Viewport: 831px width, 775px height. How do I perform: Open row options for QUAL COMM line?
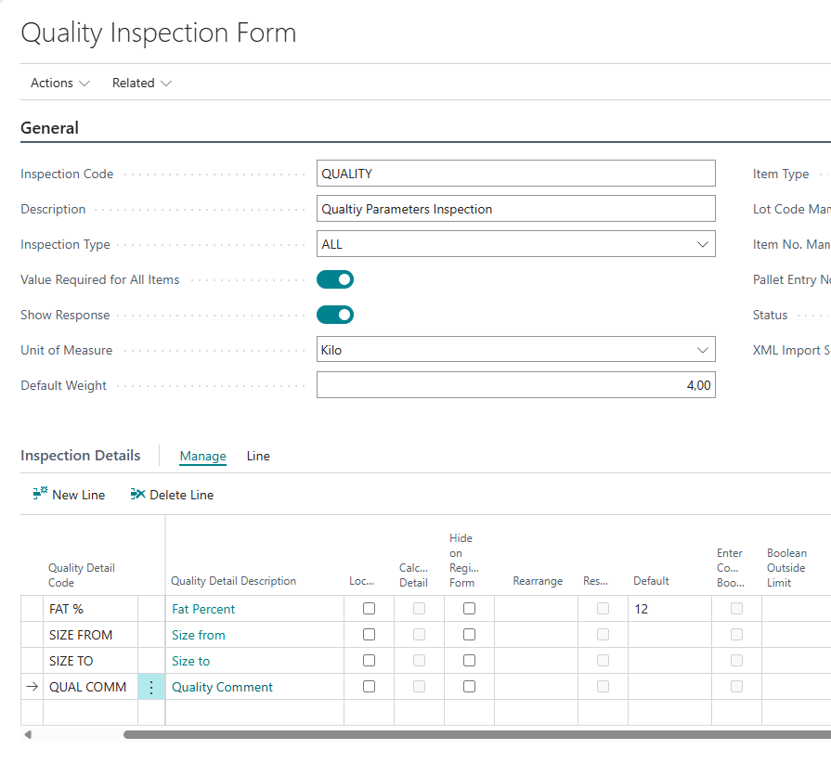coord(151,687)
